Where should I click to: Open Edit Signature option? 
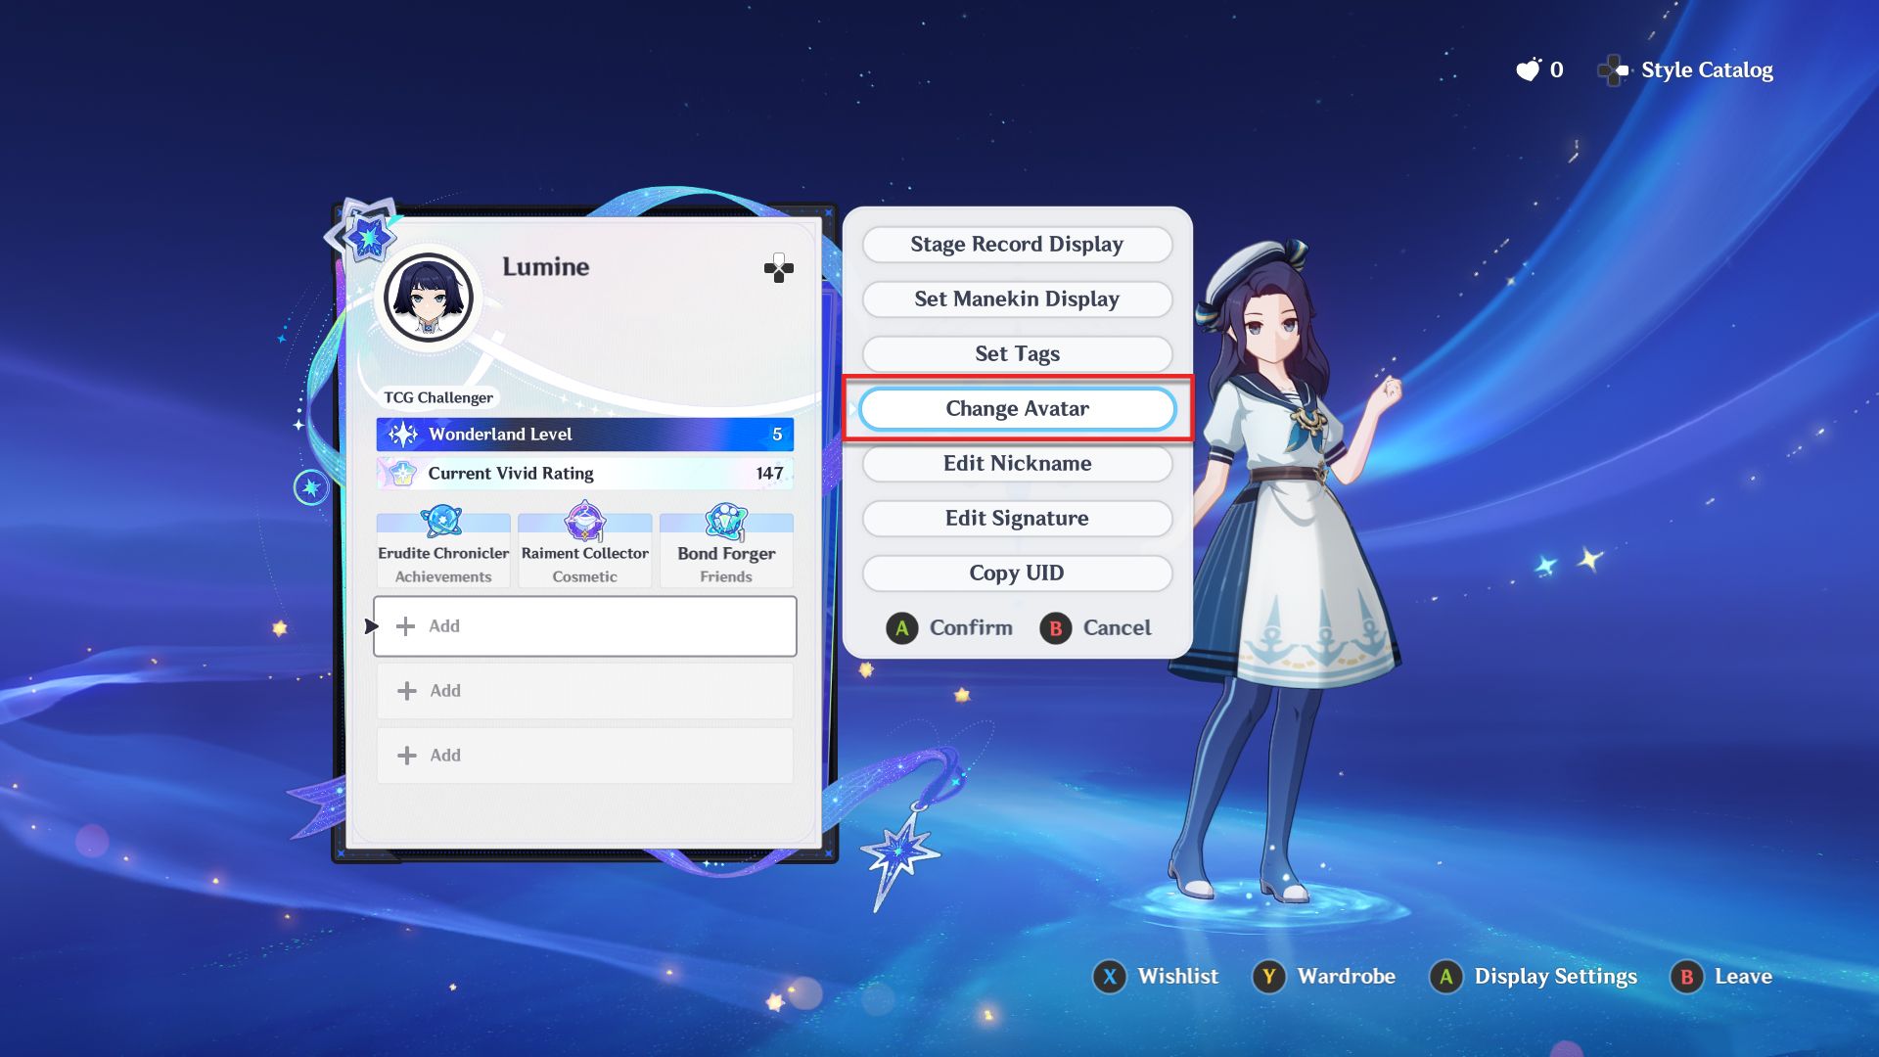(1017, 519)
